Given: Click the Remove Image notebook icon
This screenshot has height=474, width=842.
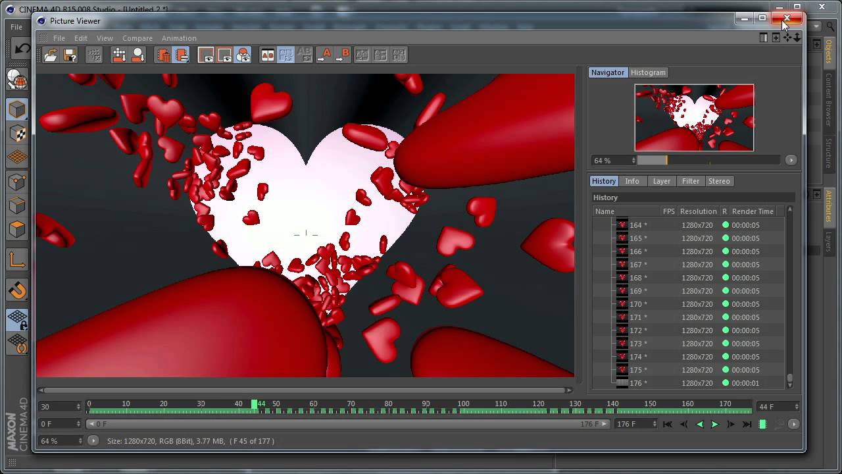Looking at the screenshot, I should 182,55.
